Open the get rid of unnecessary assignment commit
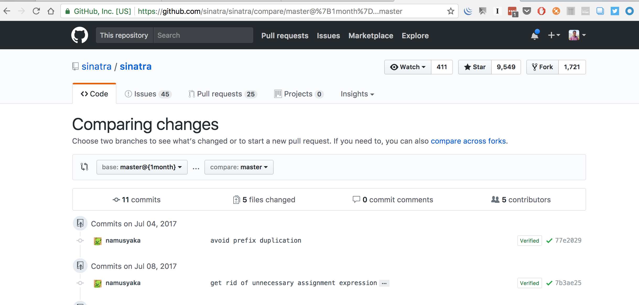639x305 pixels. coord(294,283)
